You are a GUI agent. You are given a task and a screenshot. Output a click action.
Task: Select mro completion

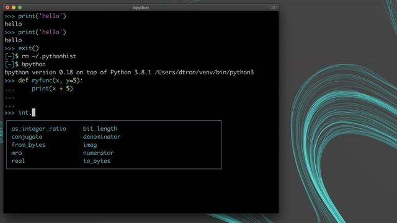pos(17,153)
